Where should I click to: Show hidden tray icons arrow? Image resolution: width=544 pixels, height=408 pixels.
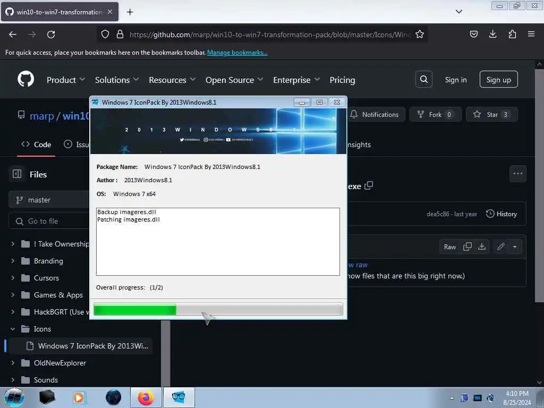tap(452, 398)
